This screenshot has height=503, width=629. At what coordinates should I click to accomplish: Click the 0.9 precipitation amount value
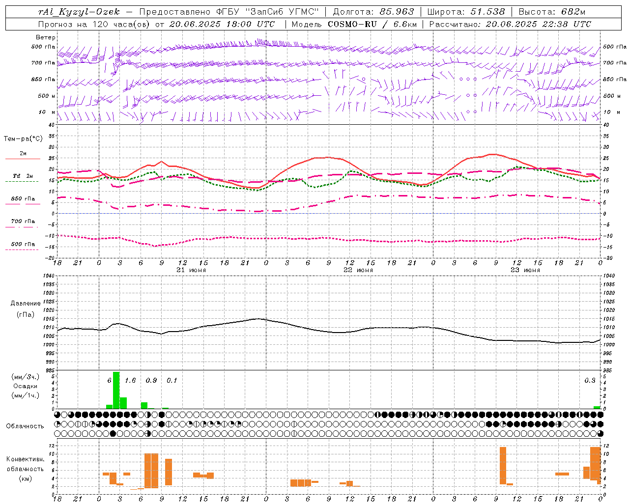pyautogui.click(x=151, y=380)
